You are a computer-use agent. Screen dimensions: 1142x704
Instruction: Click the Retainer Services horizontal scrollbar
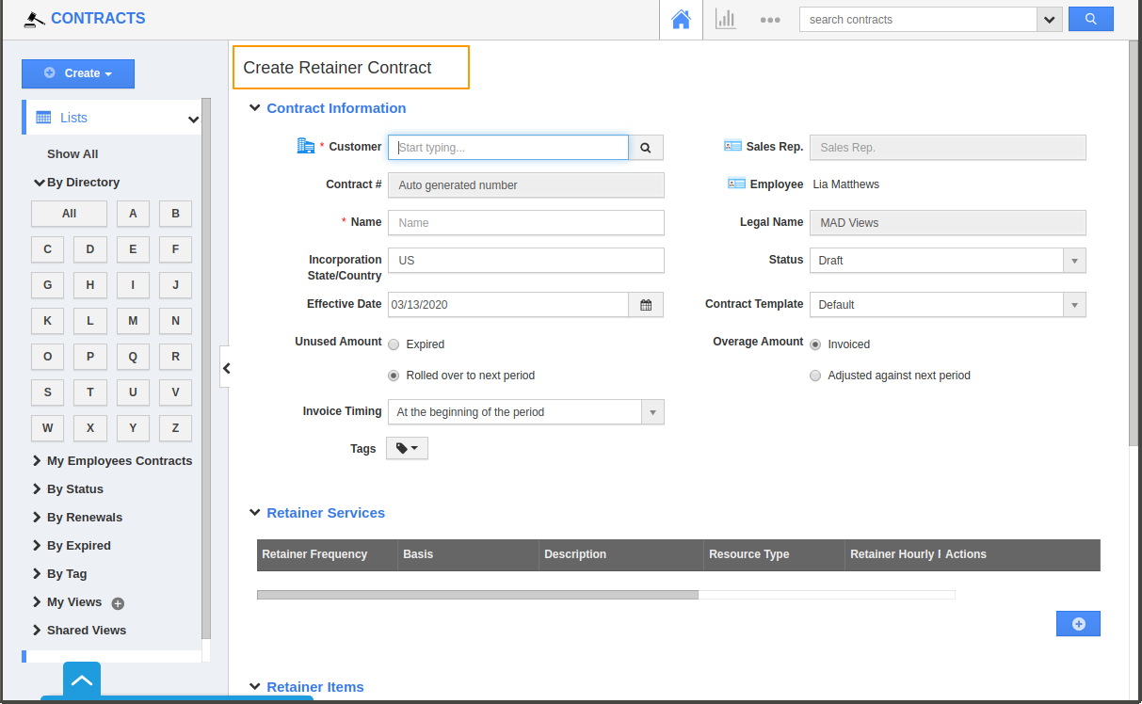tap(477, 595)
